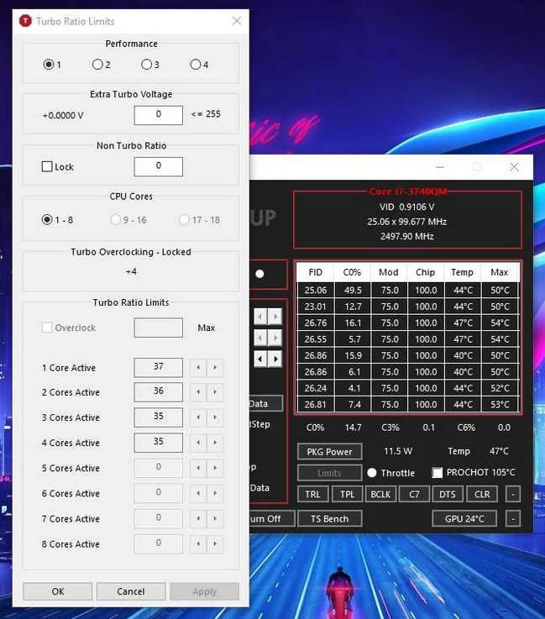Click left arrow for 7 Cores Active
545x619 pixels.
pyautogui.click(x=198, y=518)
